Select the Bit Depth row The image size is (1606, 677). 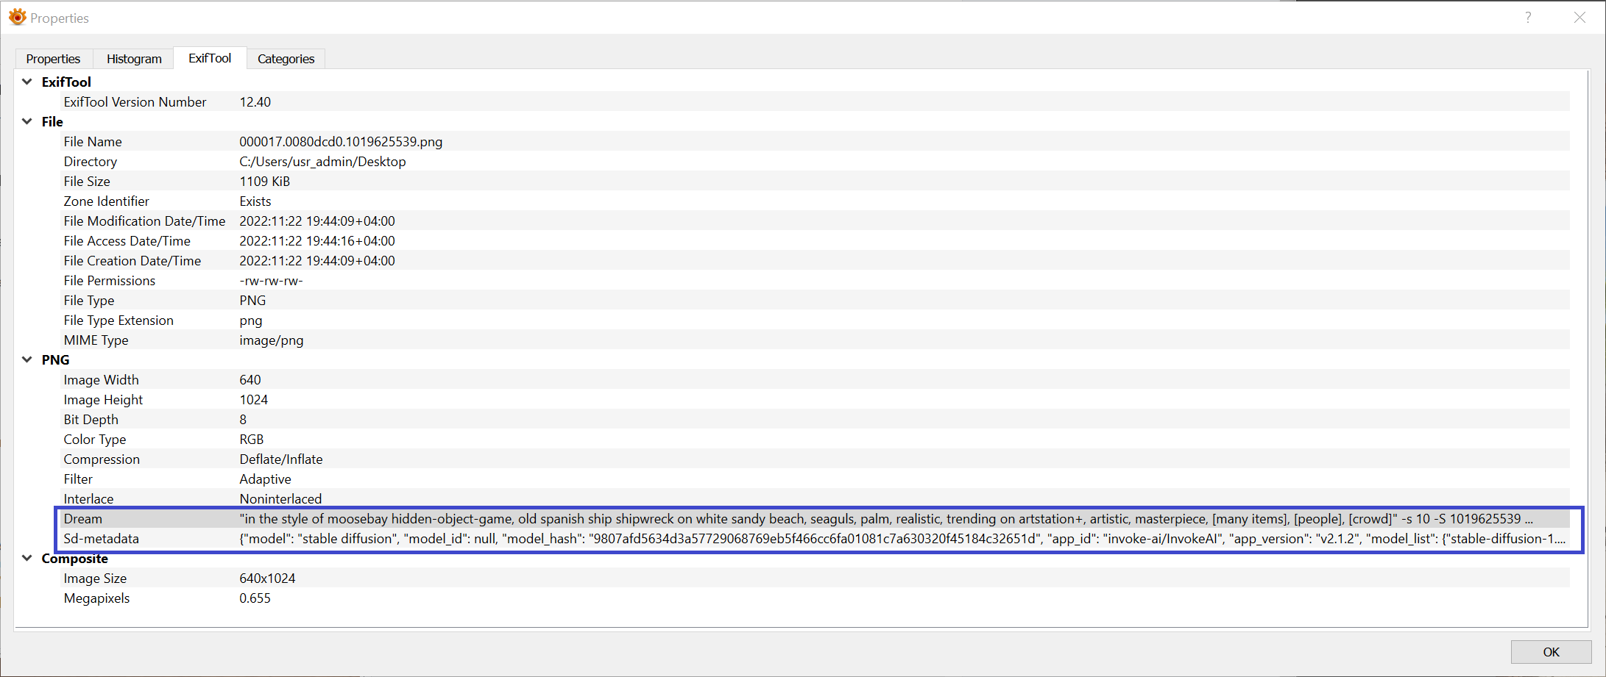click(x=814, y=419)
